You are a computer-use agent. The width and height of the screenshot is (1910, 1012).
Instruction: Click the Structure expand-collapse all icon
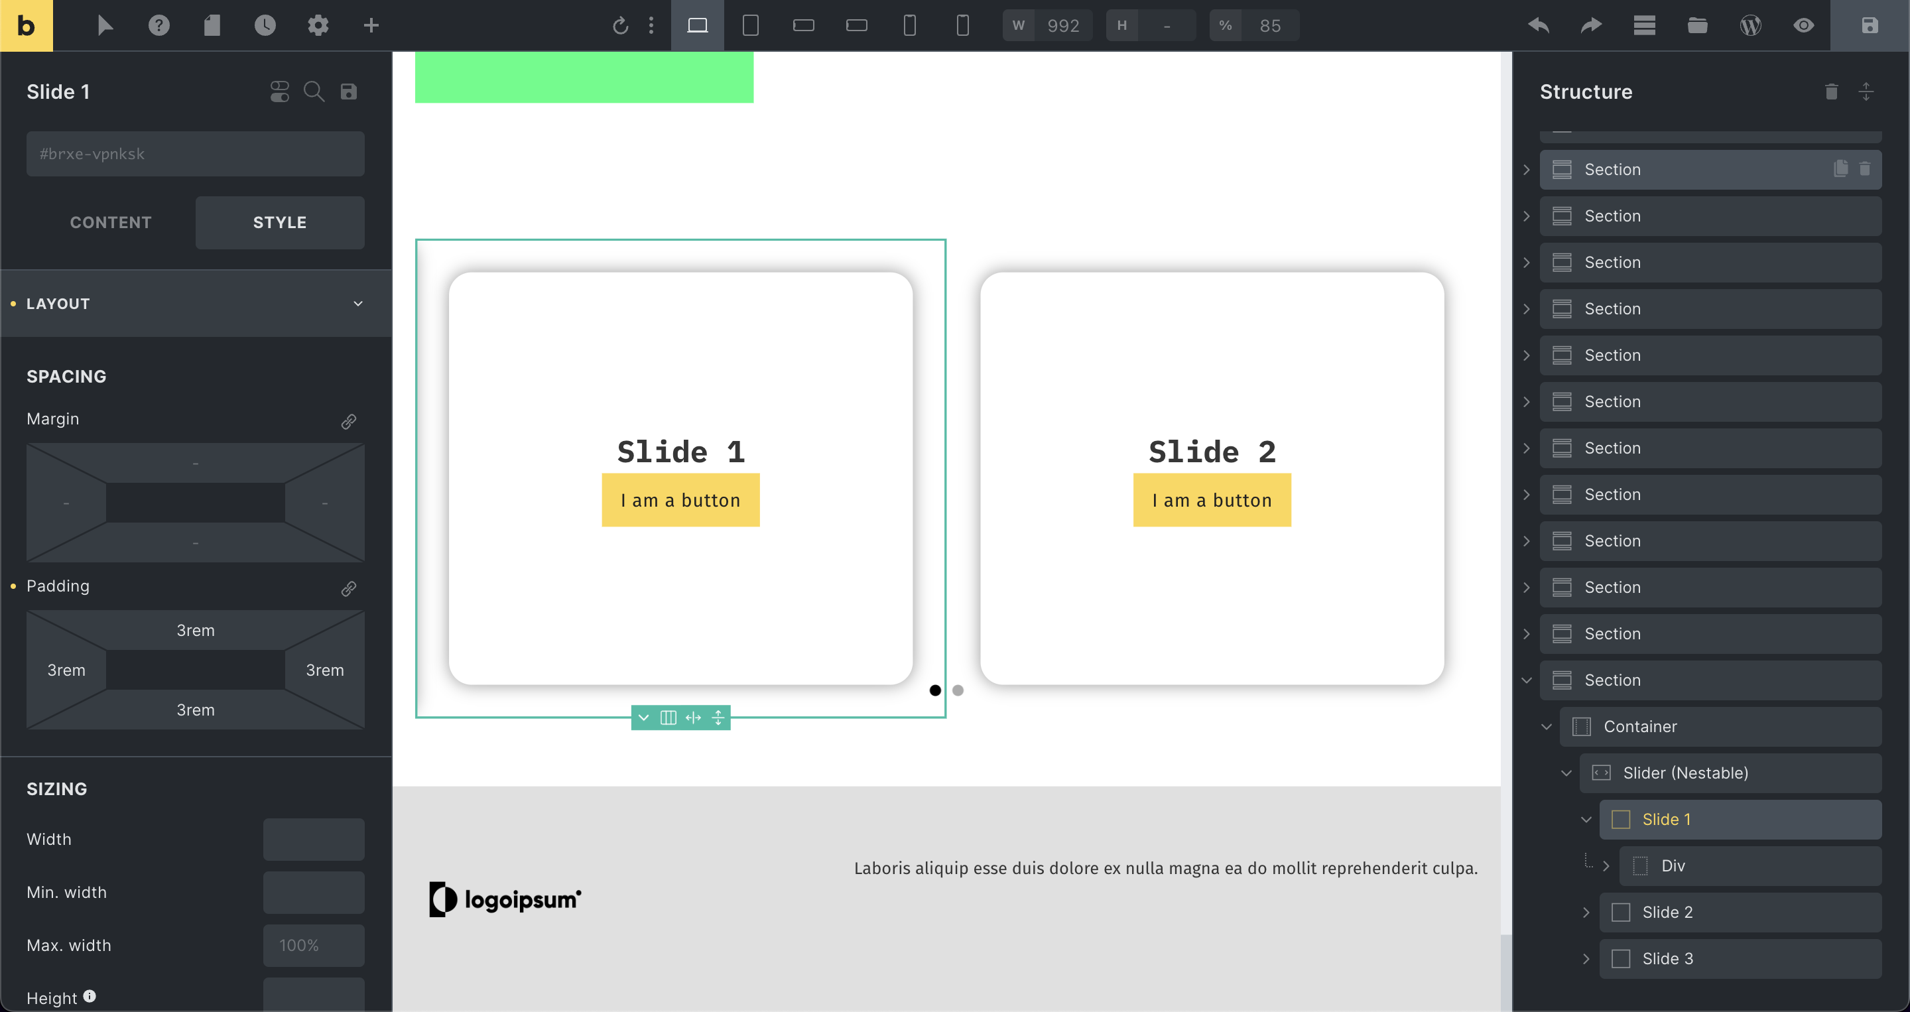[x=1866, y=92]
